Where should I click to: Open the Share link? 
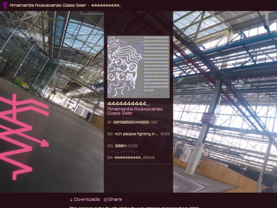[x=115, y=199]
